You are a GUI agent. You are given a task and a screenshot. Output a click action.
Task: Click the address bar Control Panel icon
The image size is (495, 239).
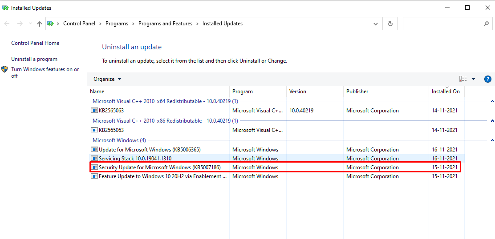[x=50, y=23]
